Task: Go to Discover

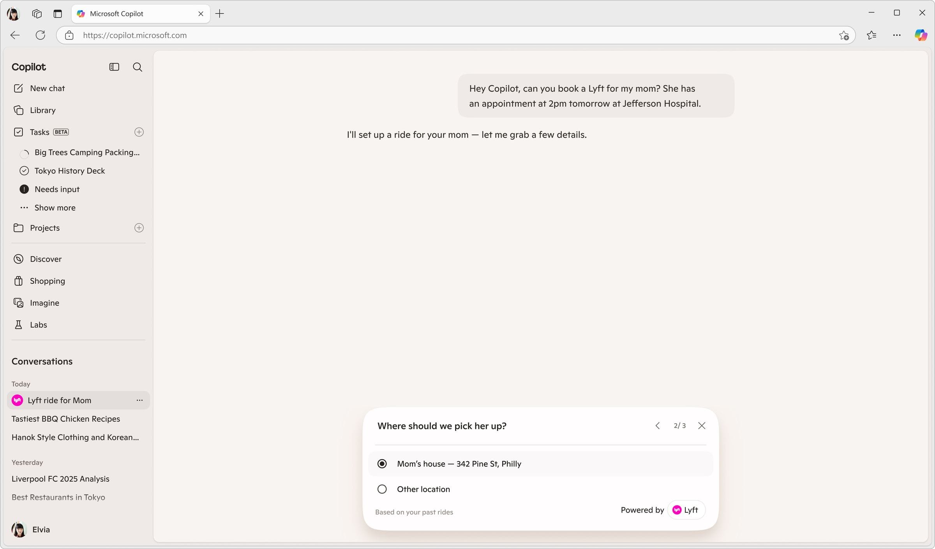Action: click(x=78, y=259)
